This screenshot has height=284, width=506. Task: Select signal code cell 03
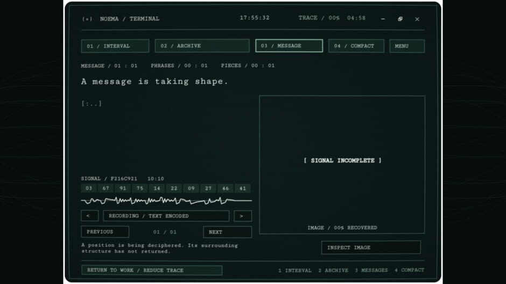[89, 188]
